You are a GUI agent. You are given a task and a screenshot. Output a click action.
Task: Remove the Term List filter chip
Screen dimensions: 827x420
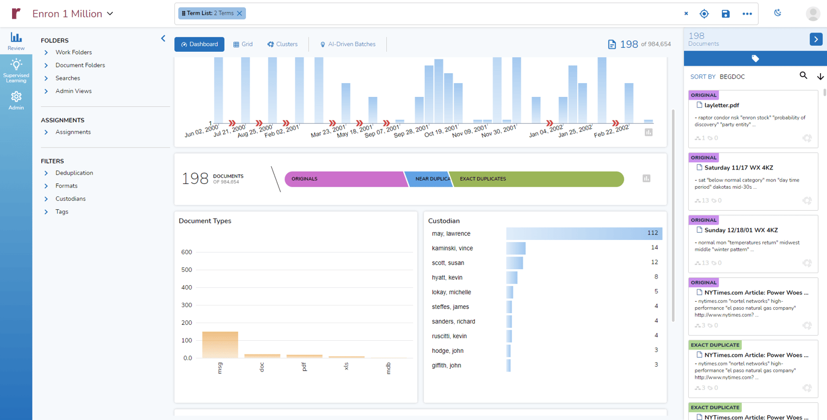pyautogui.click(x=239, y=13)
